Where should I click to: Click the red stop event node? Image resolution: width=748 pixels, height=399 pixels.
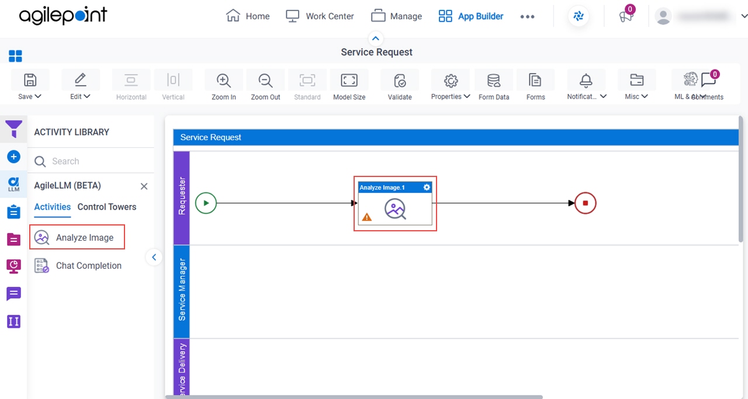click(x=586, y=203)
